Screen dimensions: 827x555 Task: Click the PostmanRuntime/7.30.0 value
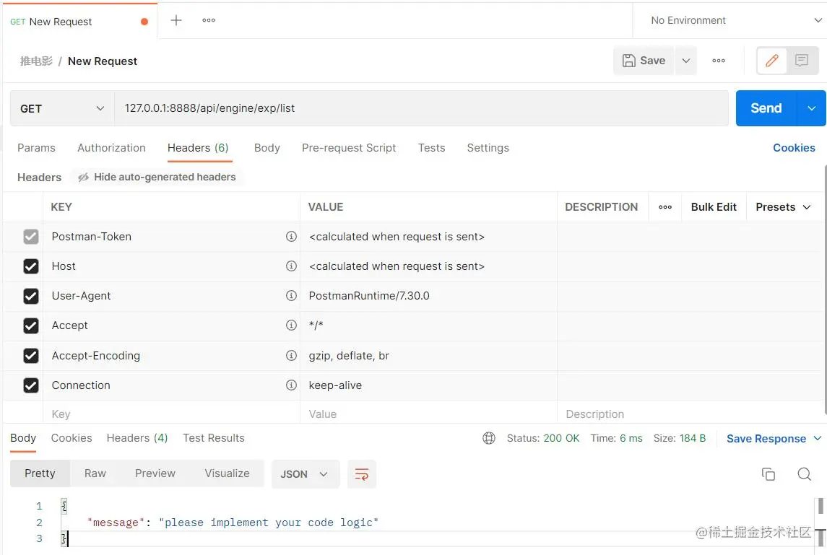[369, 296]
